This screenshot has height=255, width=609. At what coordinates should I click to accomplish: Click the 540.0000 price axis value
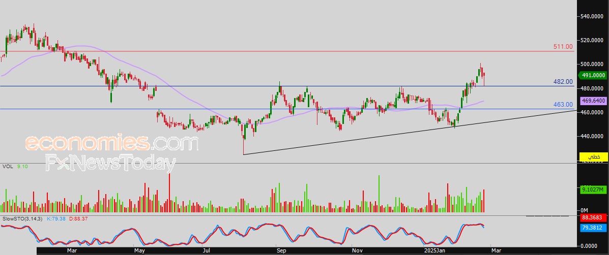pos(592,16)
